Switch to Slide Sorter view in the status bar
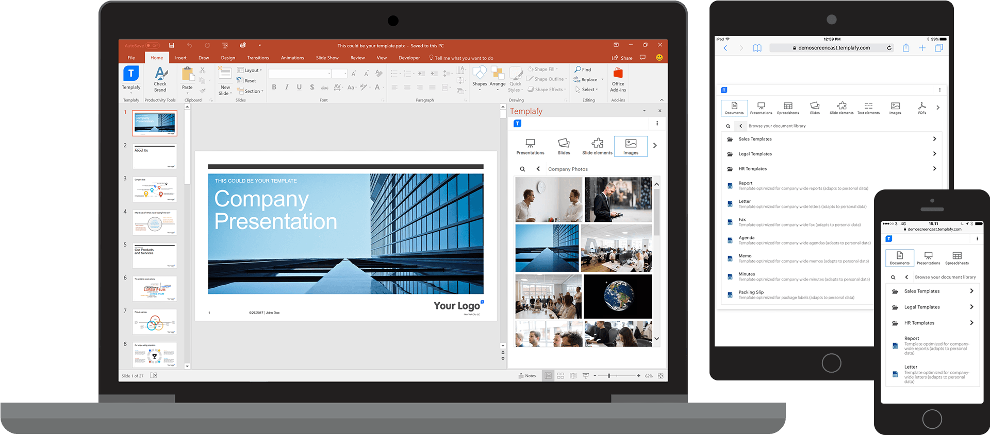 pyautogui.click(x=560, y=376)
